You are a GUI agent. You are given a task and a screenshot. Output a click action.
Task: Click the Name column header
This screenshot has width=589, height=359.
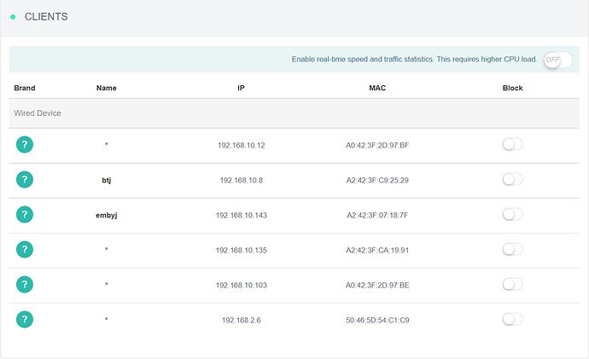[106, 88]
